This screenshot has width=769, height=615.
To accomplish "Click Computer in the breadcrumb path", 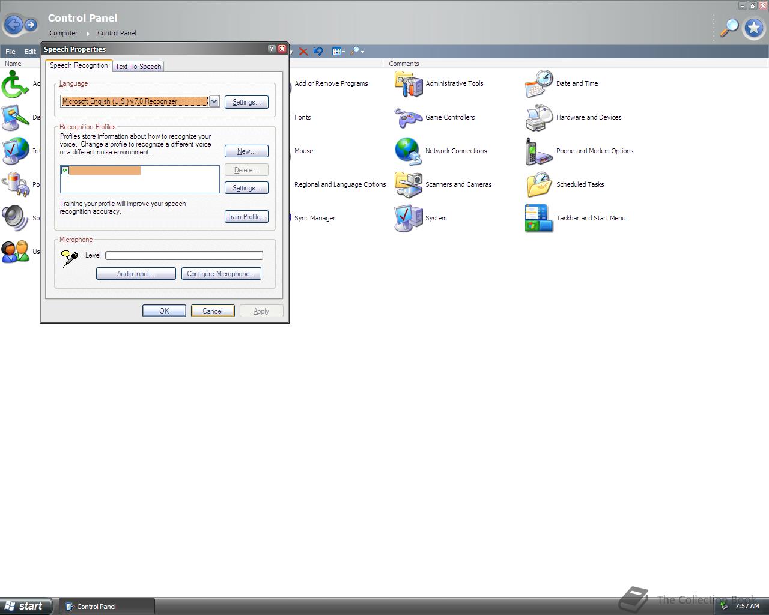I will (64, 34).
